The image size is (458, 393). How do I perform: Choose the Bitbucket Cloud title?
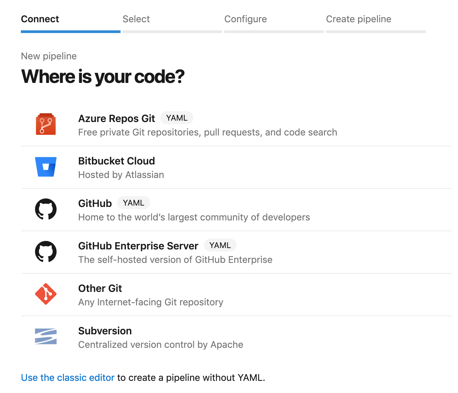point(117,161)
